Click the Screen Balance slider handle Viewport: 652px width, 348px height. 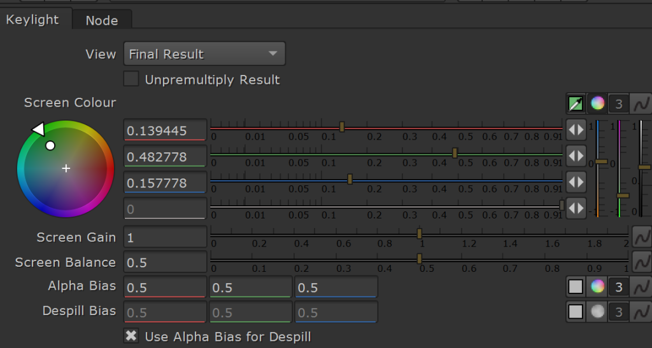tap(419, 259)
